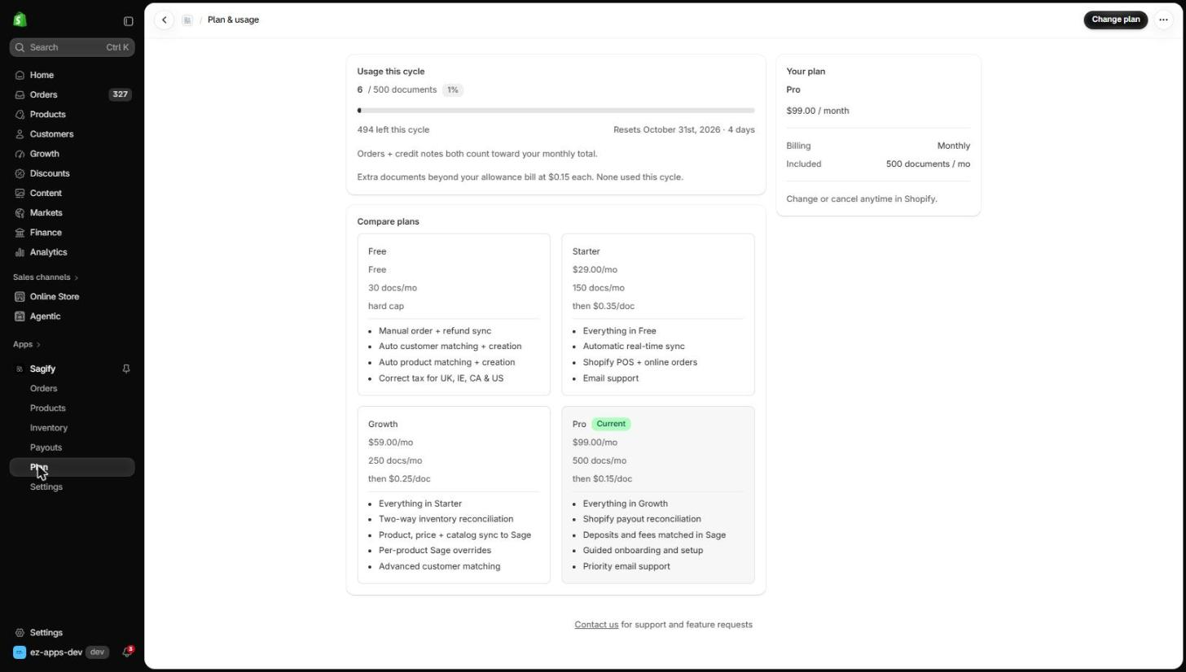
Task: Open Sagify Inventory page
Action: pos(72,428)
